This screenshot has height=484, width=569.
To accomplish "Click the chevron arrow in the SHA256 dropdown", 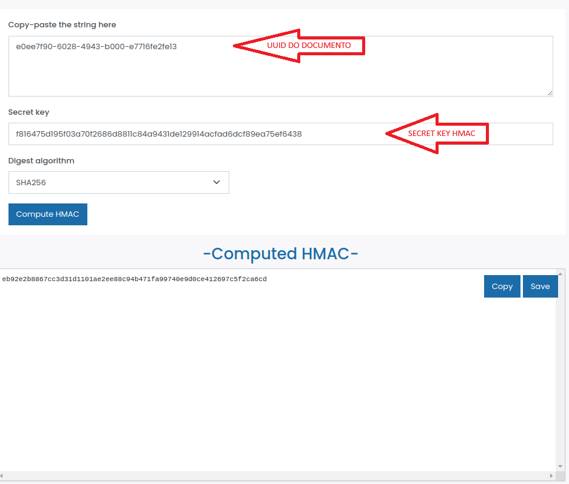I will (217, 182).
